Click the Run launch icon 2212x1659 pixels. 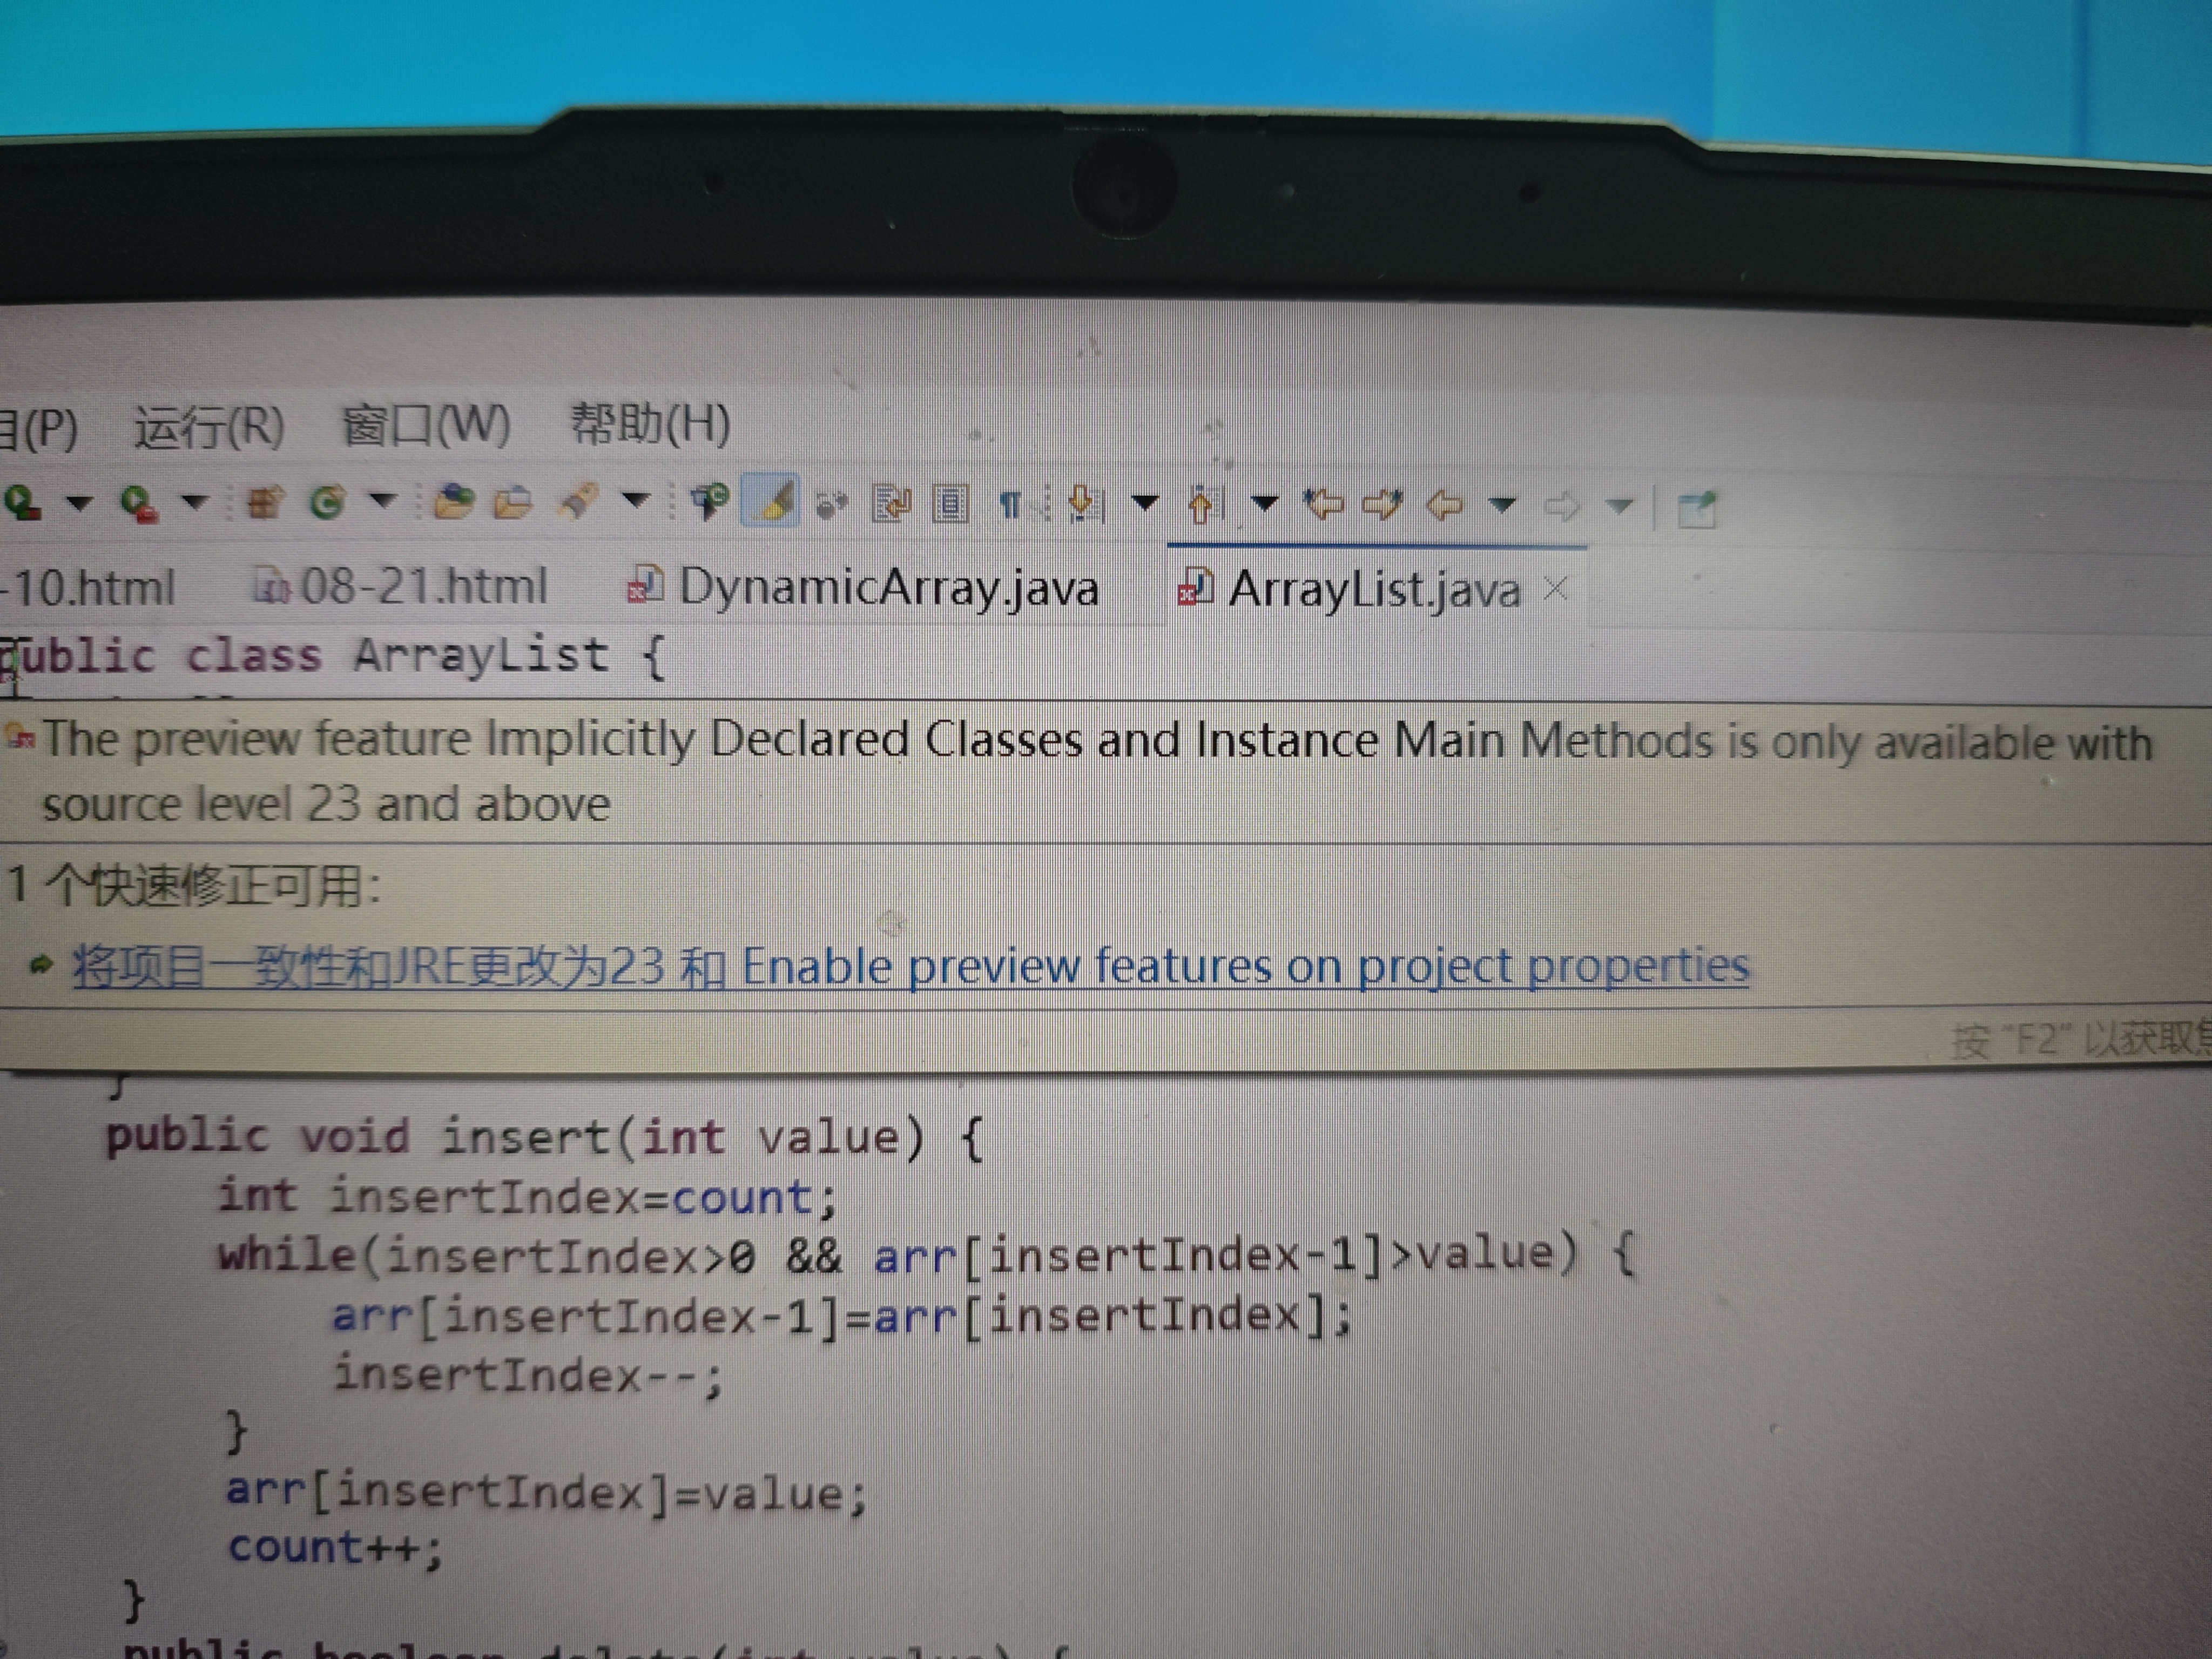click(x=22, y=503)
